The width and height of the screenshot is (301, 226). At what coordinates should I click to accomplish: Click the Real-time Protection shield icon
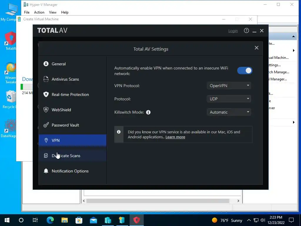(46, 94)
